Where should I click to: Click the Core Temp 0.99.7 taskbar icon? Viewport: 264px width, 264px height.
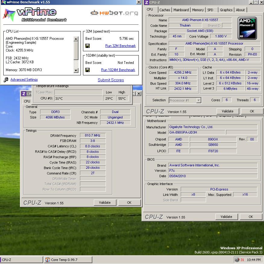[48, 260]
